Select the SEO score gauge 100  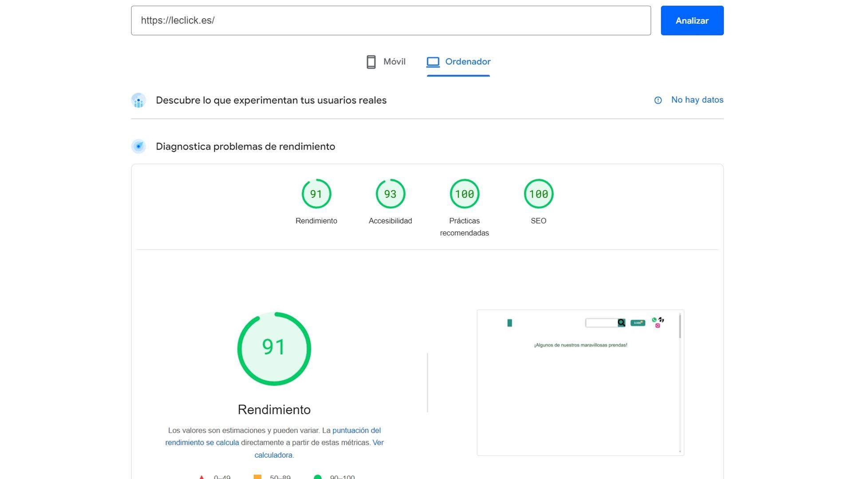(539, 194)
